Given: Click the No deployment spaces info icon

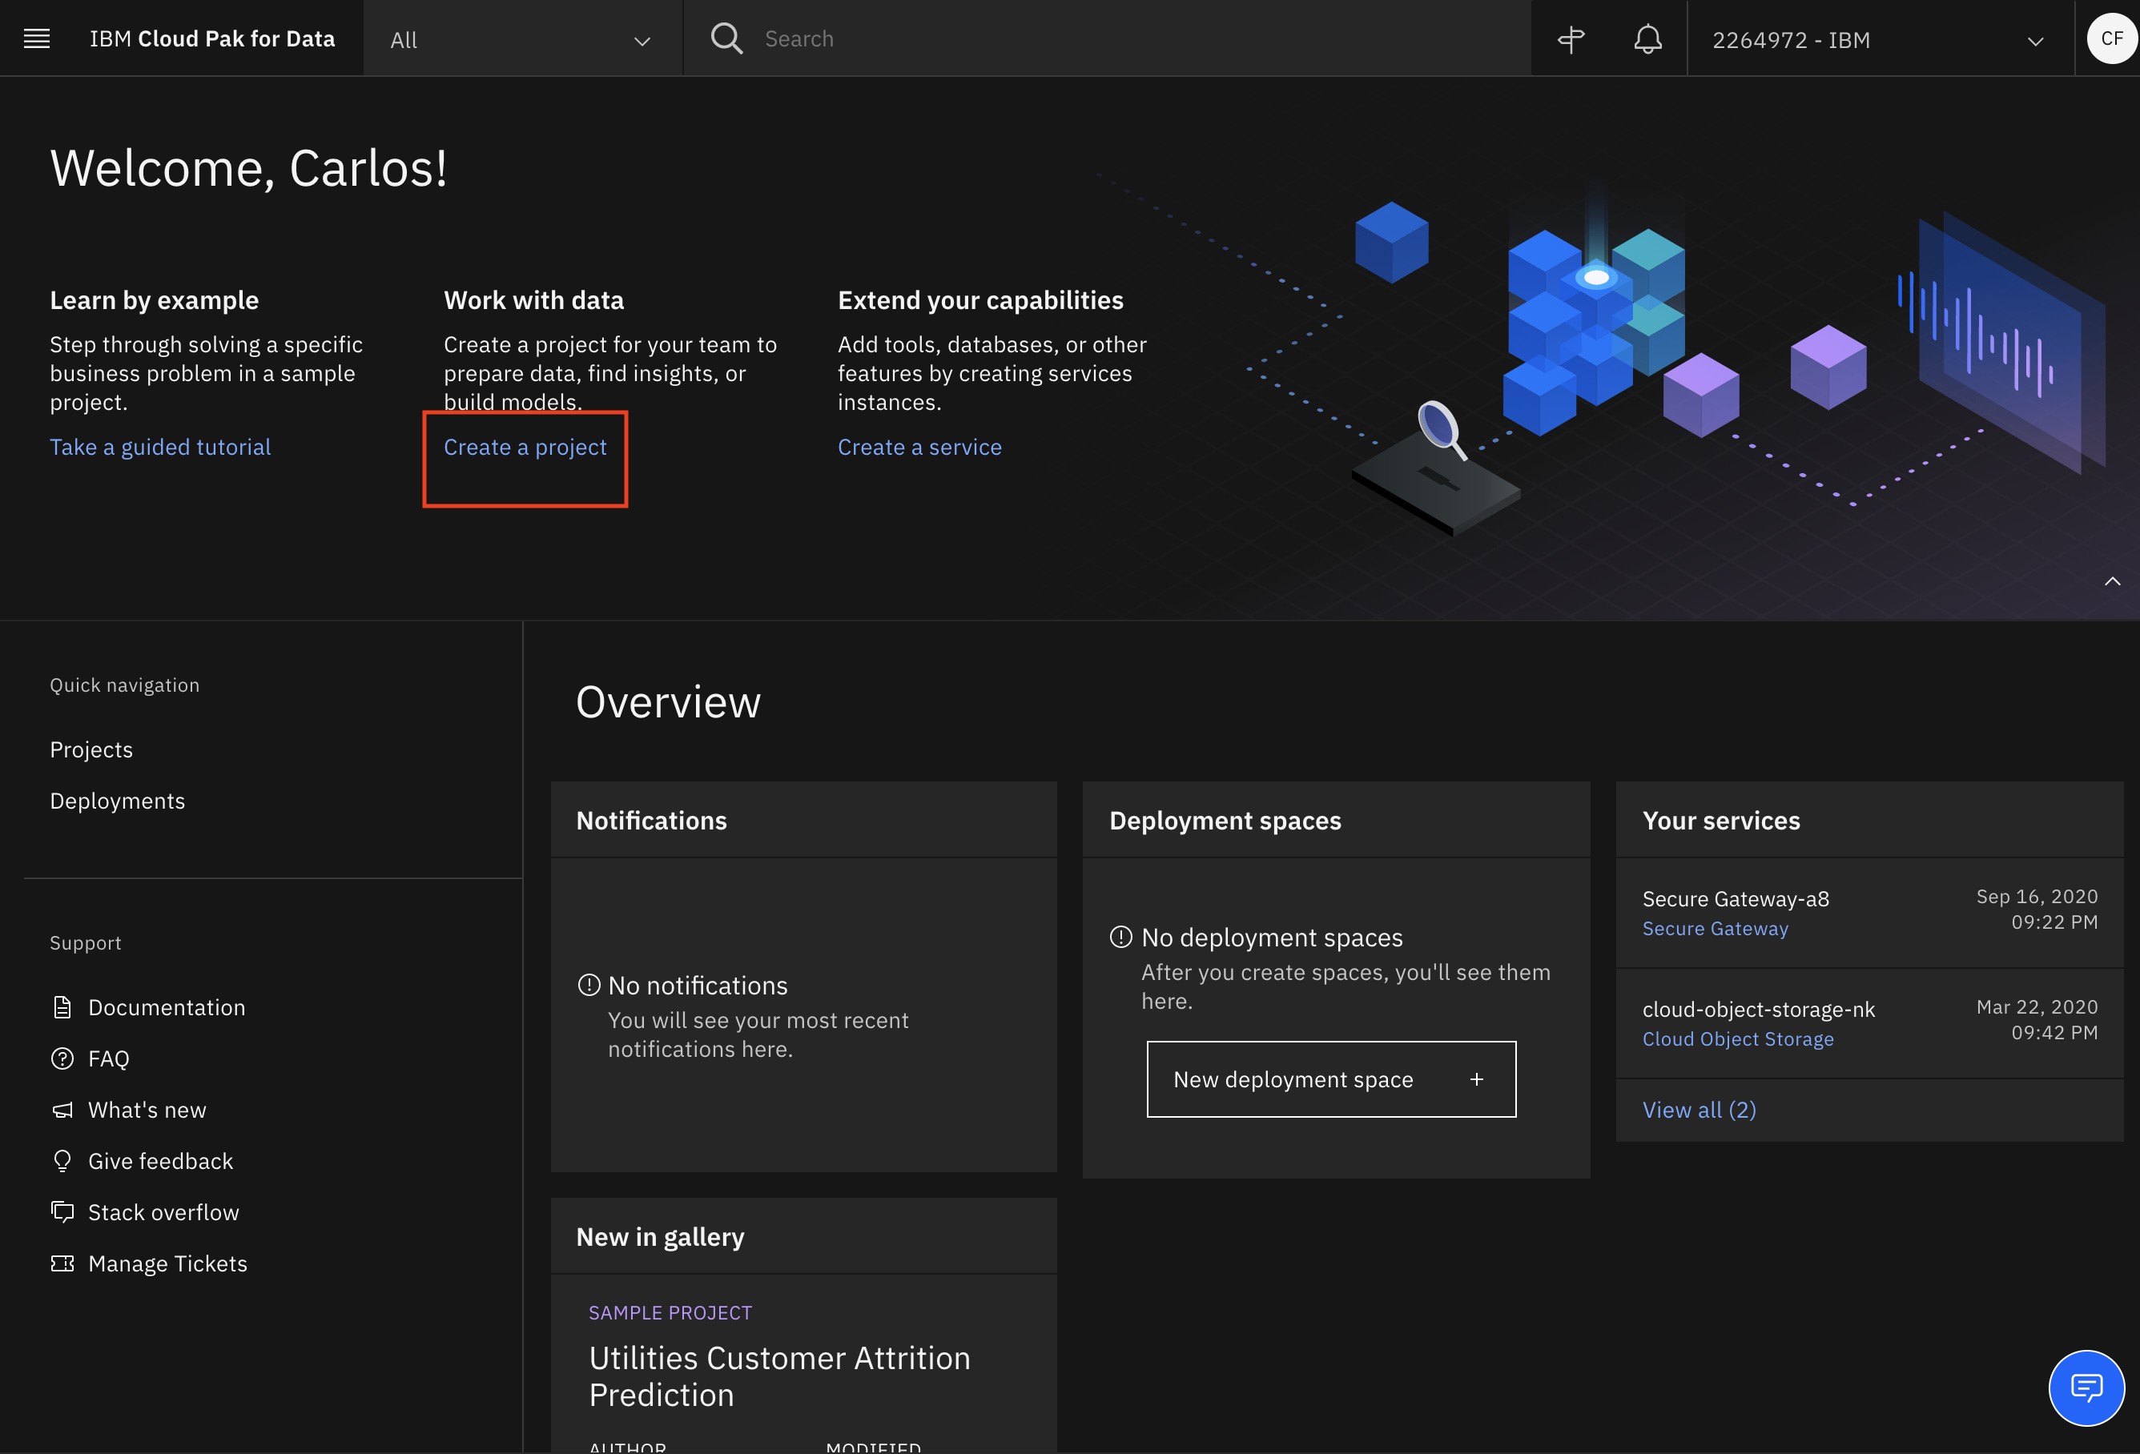Looking at the screenshot, I should (x=1120, y=937).
